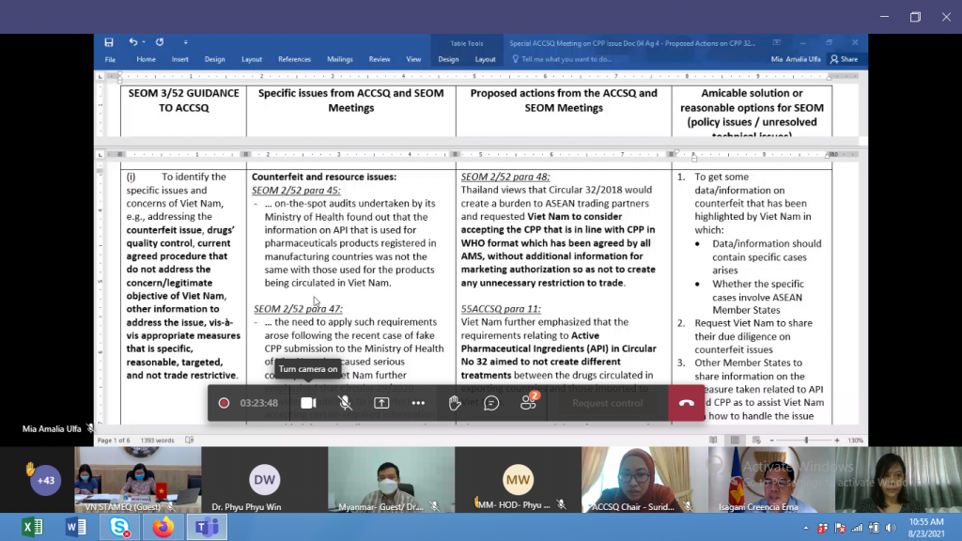Turn camera on in the meeting toolbar
Viewport: 962px width, 541px height.
(308, 403)
